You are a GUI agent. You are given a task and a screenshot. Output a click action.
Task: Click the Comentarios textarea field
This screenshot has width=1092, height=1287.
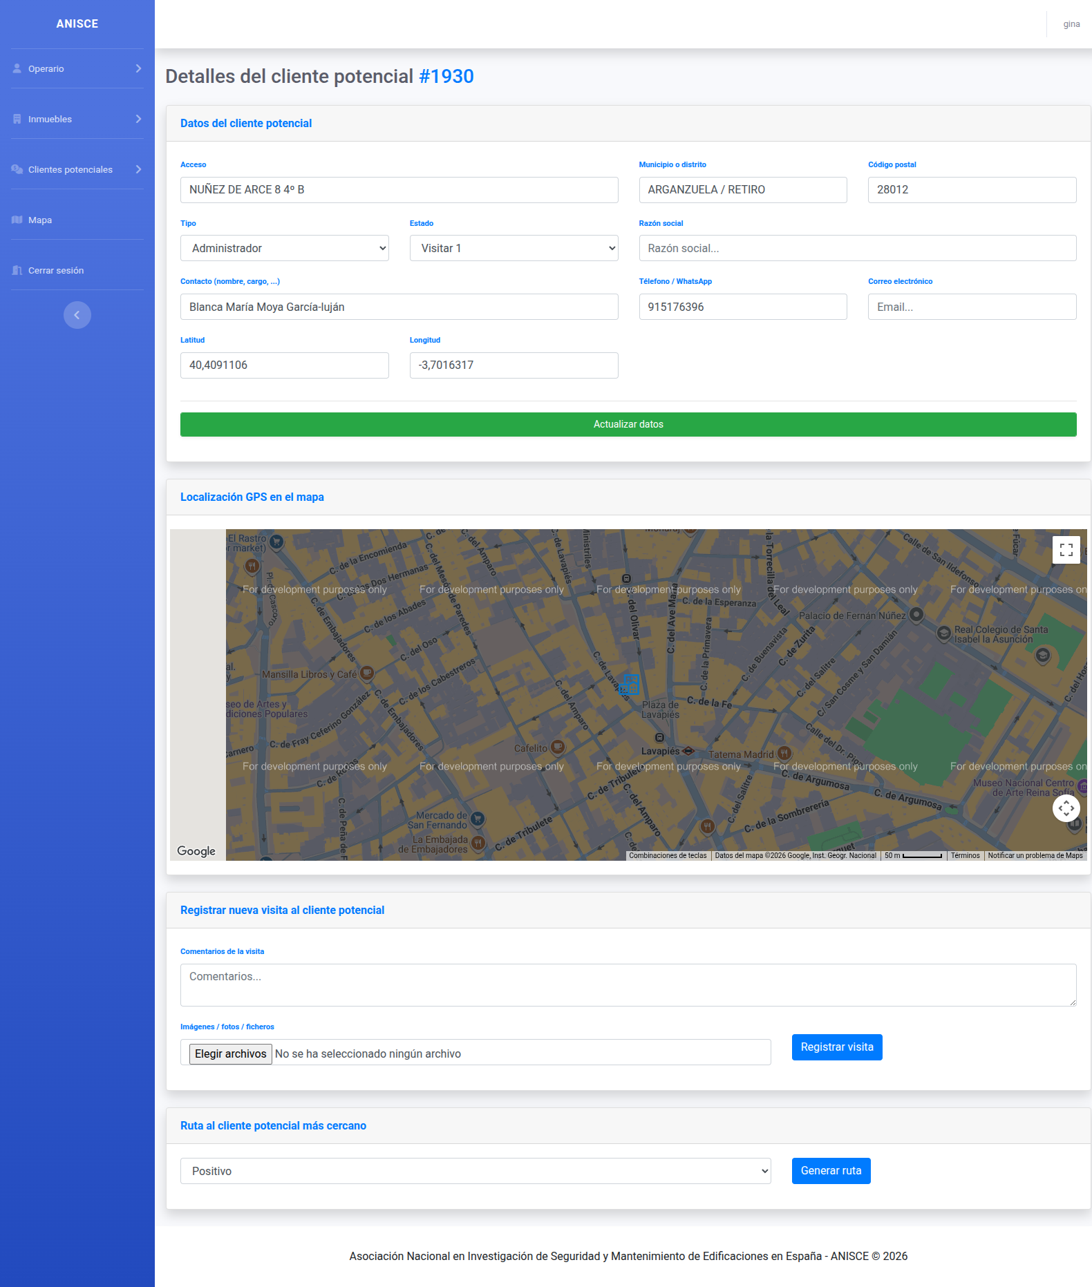point(628,985)
